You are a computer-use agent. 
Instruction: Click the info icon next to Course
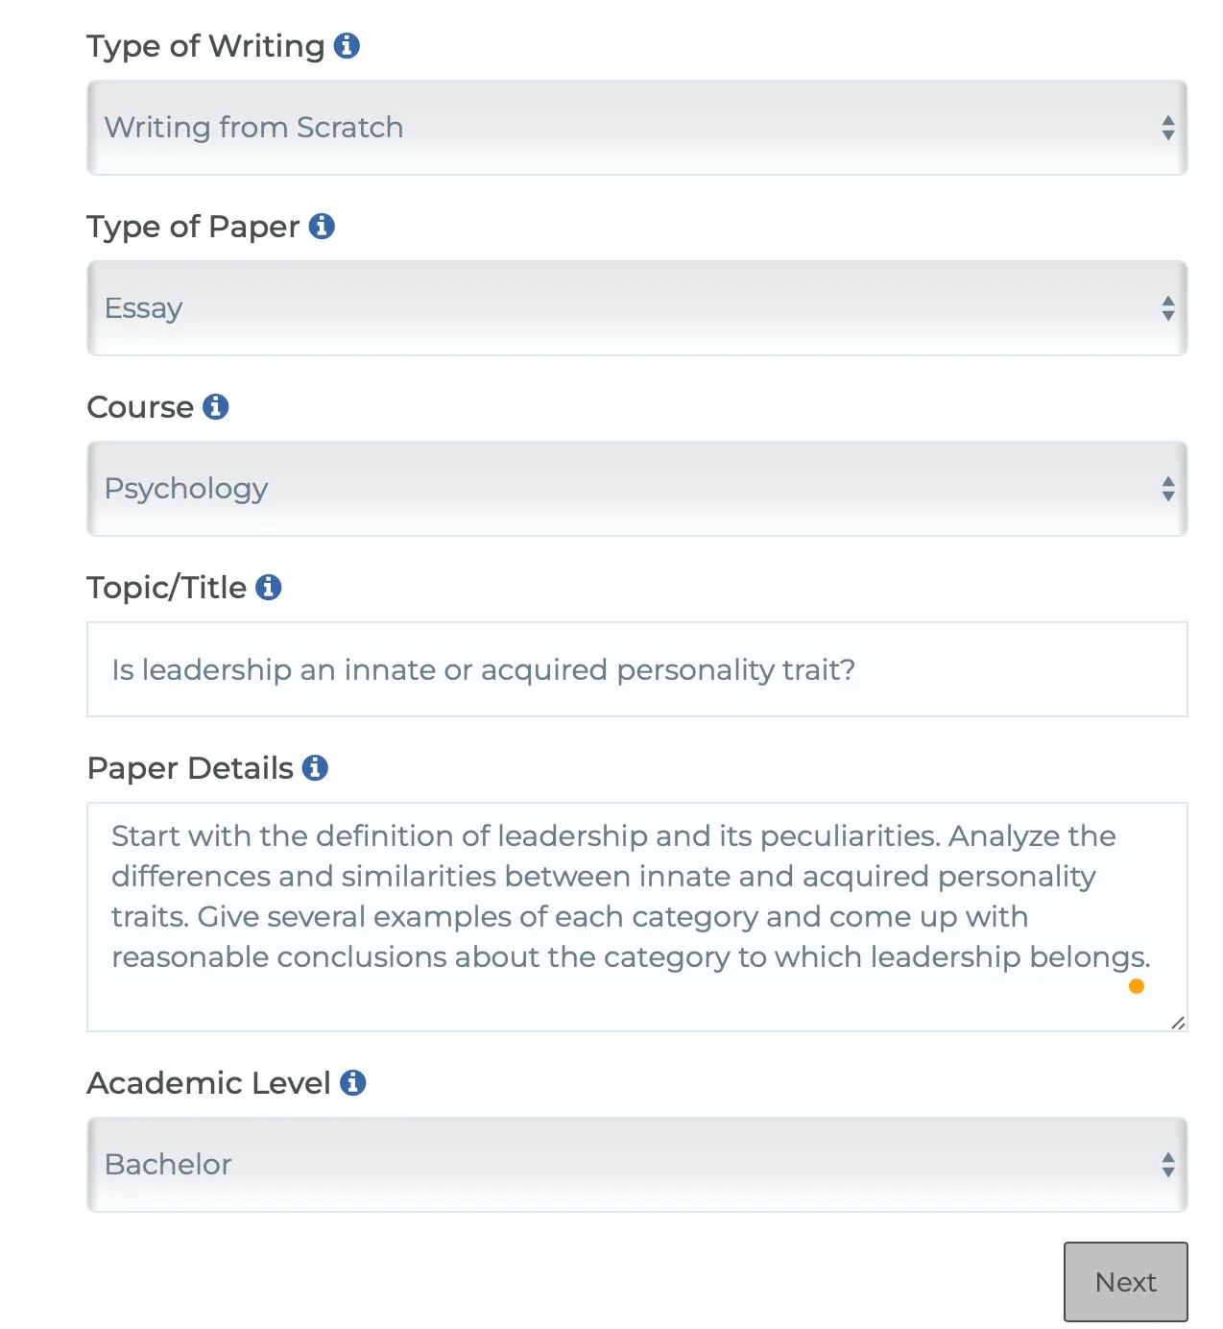(x=216, y=406)
